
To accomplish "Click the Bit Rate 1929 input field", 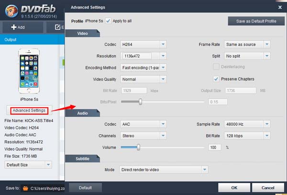I will pyautogui.click(x=134, y=91).
